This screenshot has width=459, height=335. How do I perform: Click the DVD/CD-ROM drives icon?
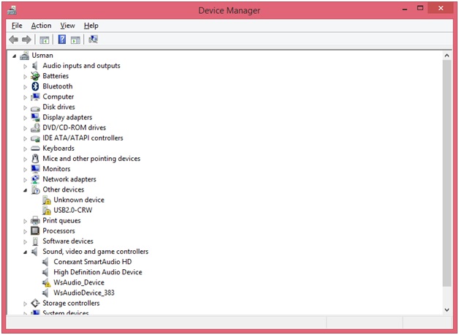[35, 128]
